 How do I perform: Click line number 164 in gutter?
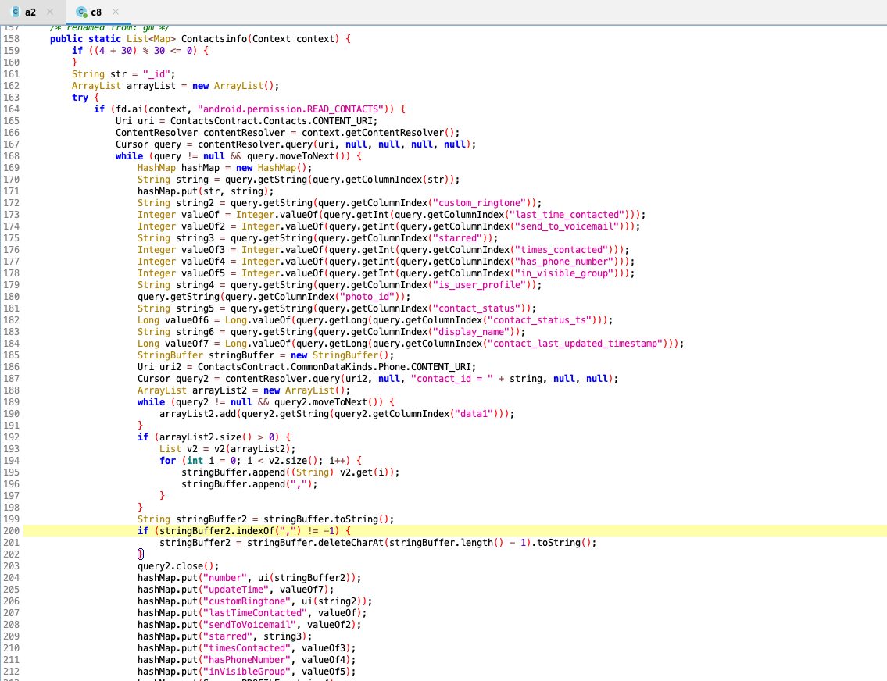pos(11,109)
